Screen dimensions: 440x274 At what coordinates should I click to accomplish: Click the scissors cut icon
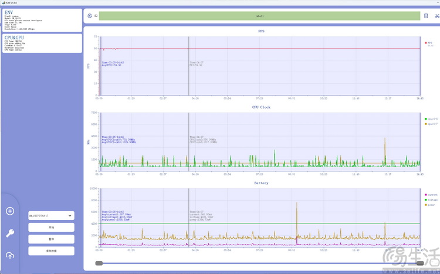(437, 16)
